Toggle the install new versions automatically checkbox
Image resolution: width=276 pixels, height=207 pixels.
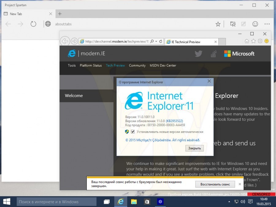tap(133, 132)
